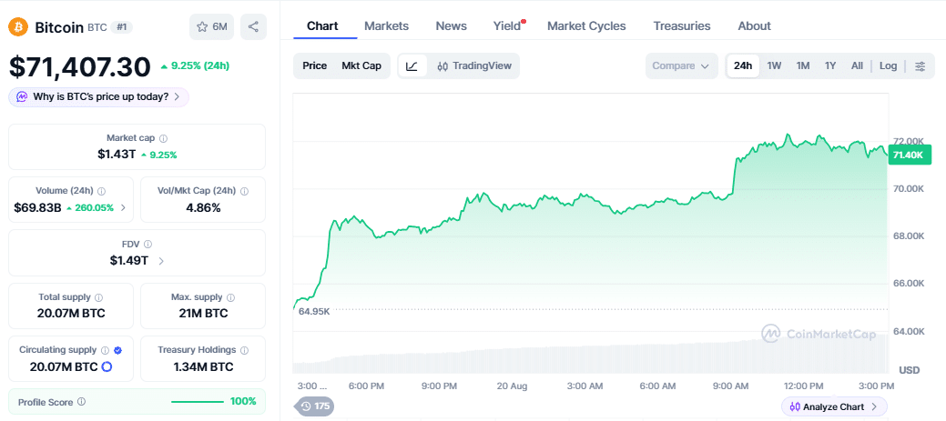Click the history 175 badge

pyautogui.click(x=314, y=406)
